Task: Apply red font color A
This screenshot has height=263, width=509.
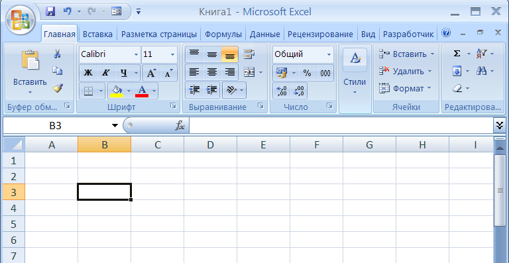Action: tap(142, 91)
